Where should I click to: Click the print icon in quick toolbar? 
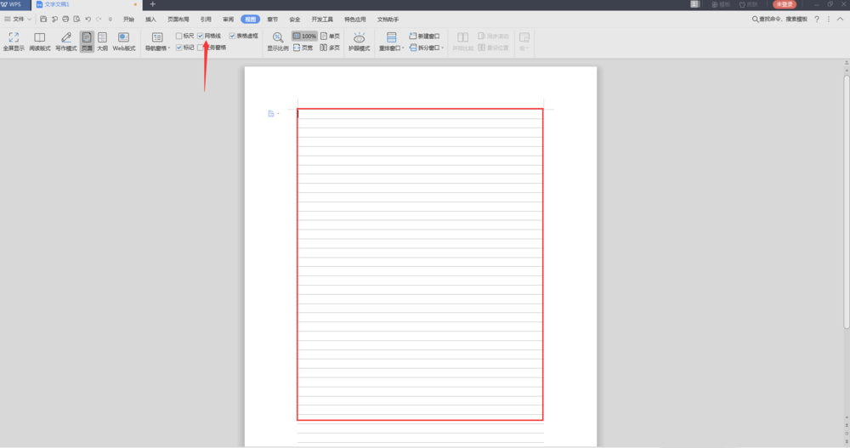(65, 19)
